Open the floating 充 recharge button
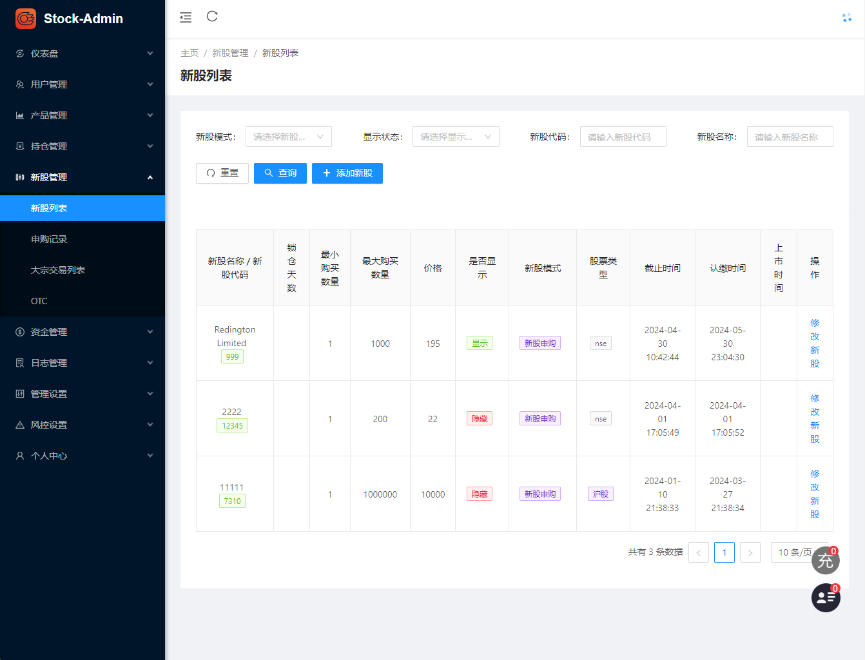Screen dimensions: 865x660 pyautogui.click(x=826, y=560)
